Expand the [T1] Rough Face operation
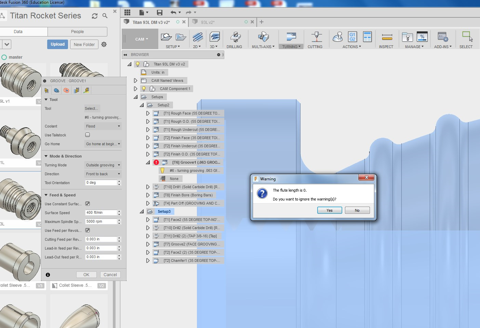The image size is (480, 328). [x=148, y=113]
